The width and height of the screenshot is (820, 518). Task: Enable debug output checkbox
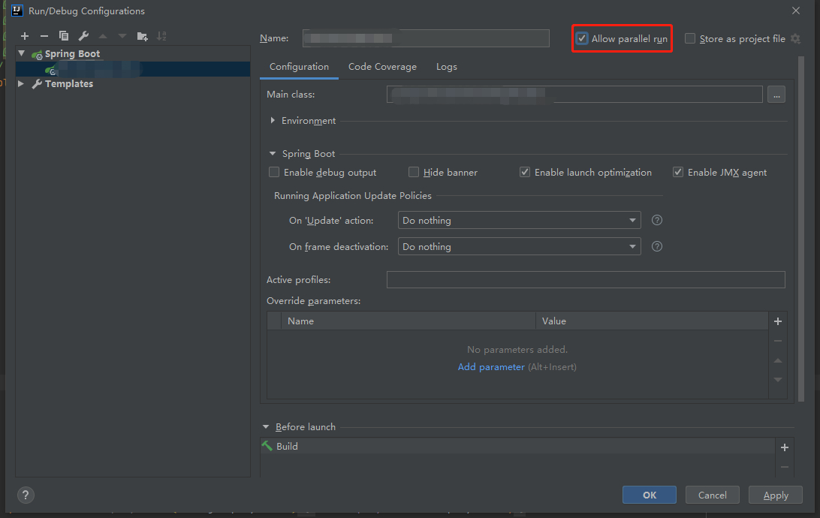click(x=274, y=172)
